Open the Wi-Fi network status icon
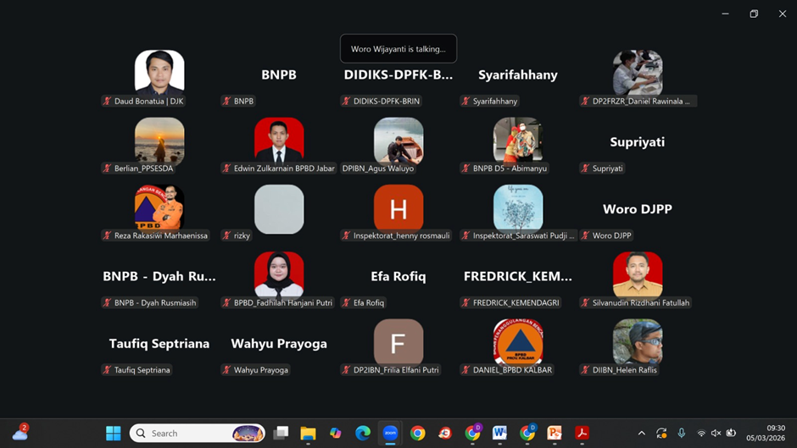 click(x=701, y=433)
